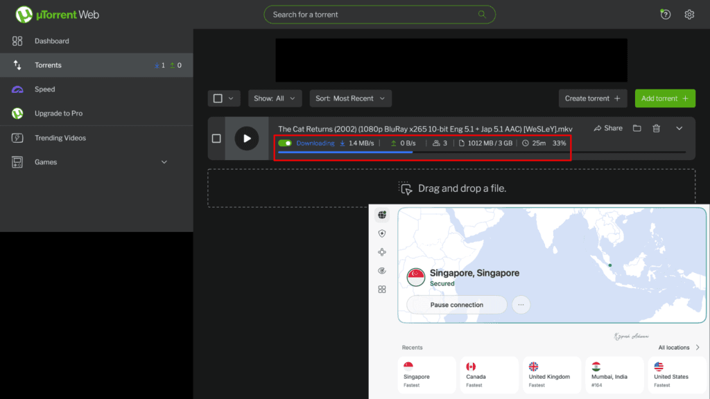Expand The Cat Returns torrent details

tap(679, 128)
